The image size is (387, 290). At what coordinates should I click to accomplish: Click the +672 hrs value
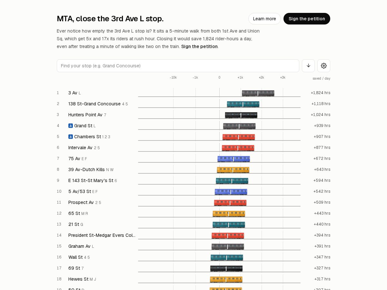pyautogui.click(x=322, y=159)
